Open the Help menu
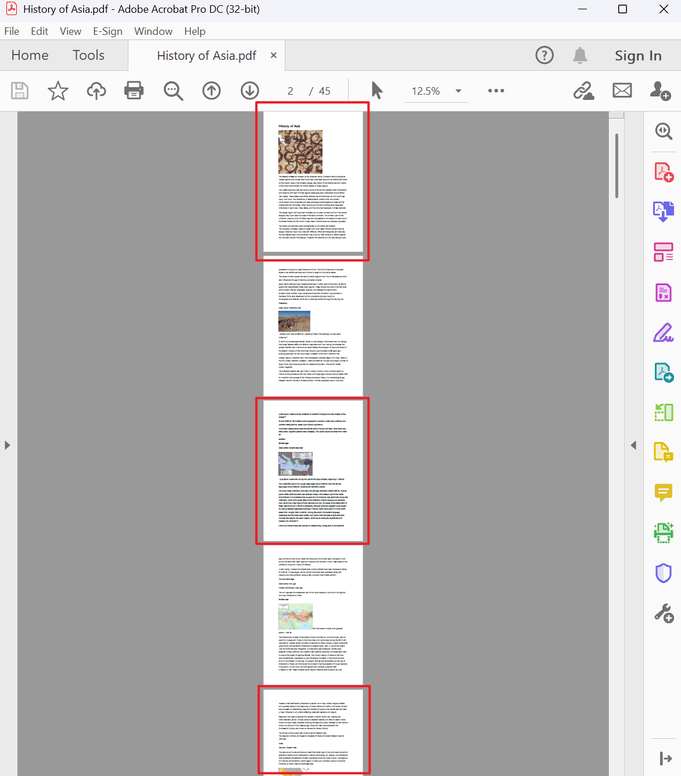Image resolution: width=681 pixels, height=776 pixels. click(195, 31)
